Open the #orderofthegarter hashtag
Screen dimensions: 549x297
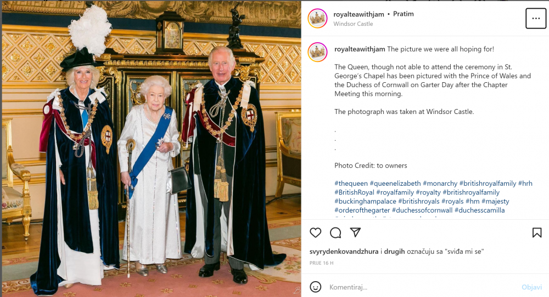pos(362,210)
